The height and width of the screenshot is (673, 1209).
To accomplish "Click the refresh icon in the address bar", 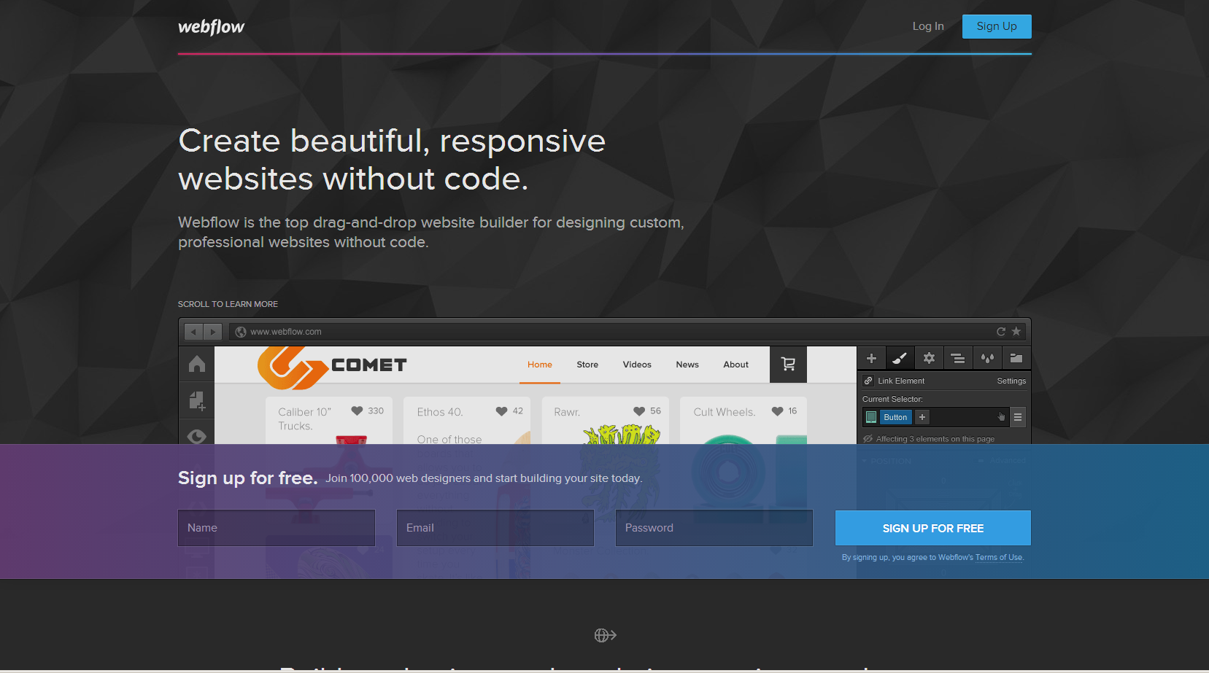I will [1001, 332].
